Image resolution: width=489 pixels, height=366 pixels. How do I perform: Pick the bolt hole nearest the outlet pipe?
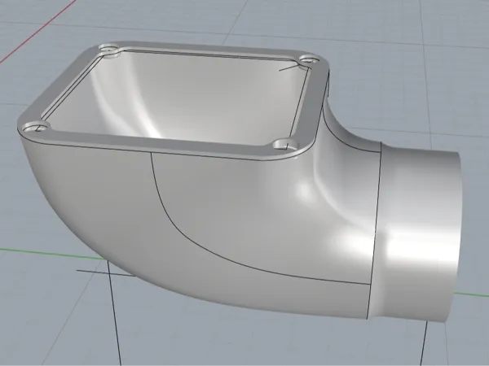tap(286, 145)
